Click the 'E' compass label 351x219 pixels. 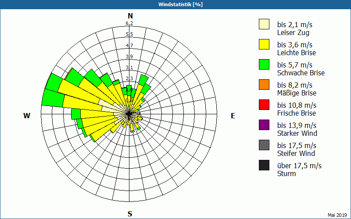click(233, 116)
